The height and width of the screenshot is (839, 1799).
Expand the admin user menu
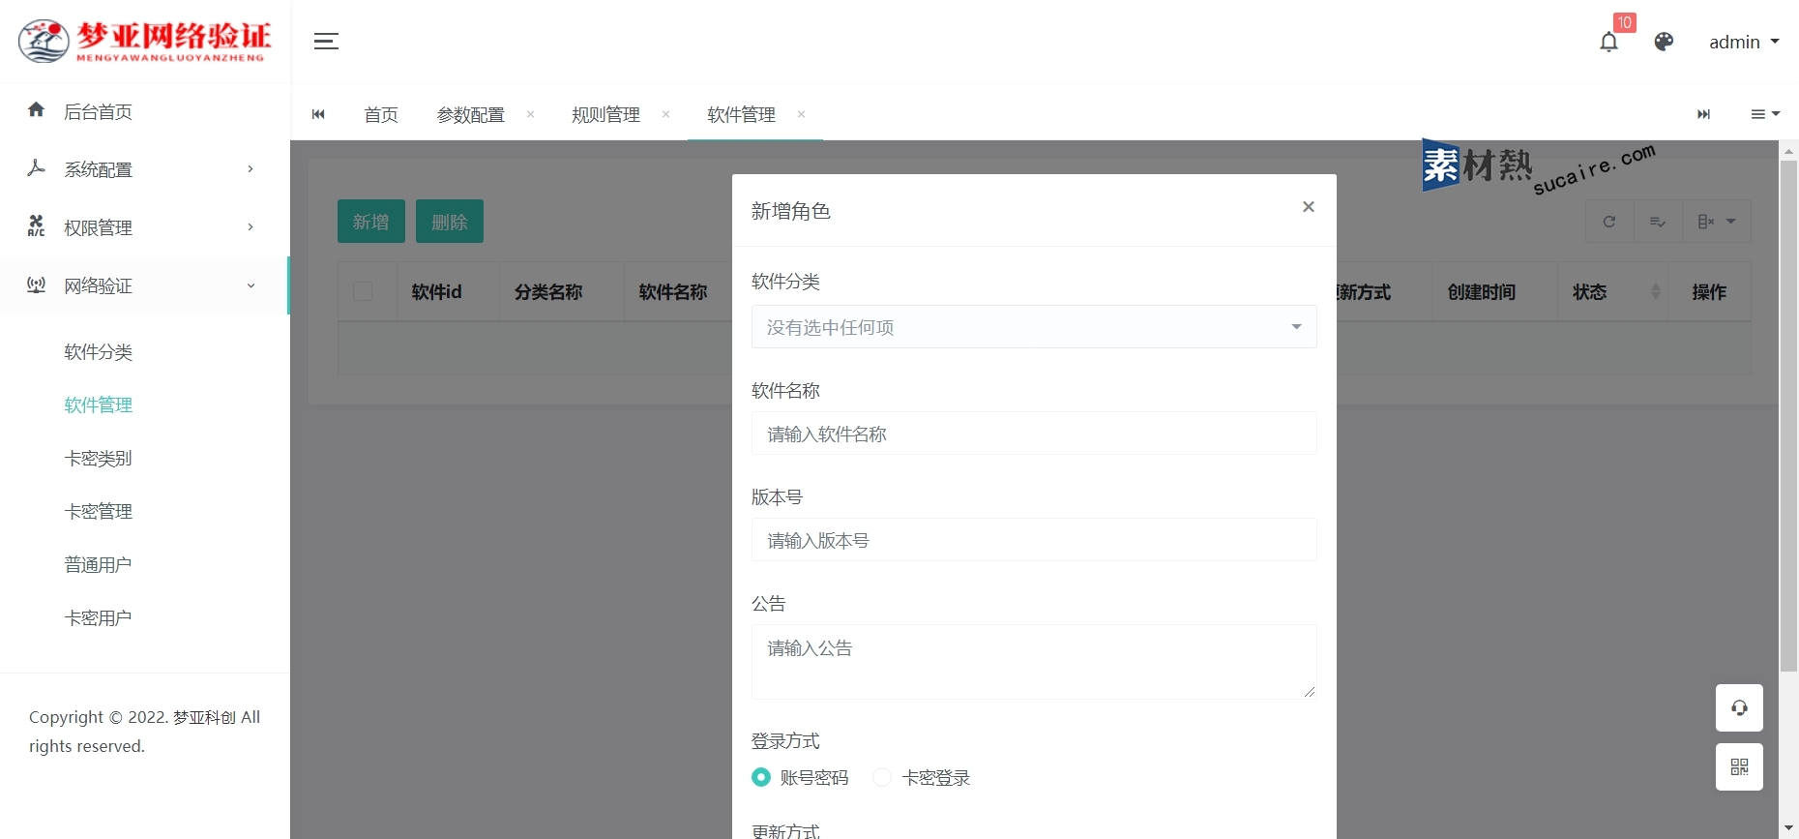click(x=1743, y=42)
